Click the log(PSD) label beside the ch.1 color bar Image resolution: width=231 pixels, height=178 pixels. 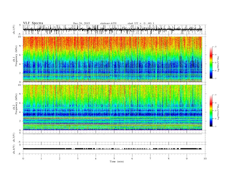coord(218,63)
